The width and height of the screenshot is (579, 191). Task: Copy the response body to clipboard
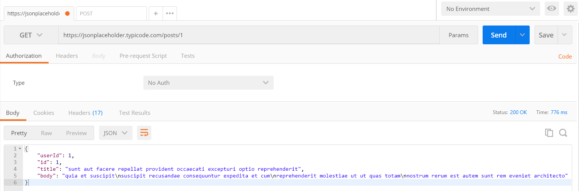point(549,133)
